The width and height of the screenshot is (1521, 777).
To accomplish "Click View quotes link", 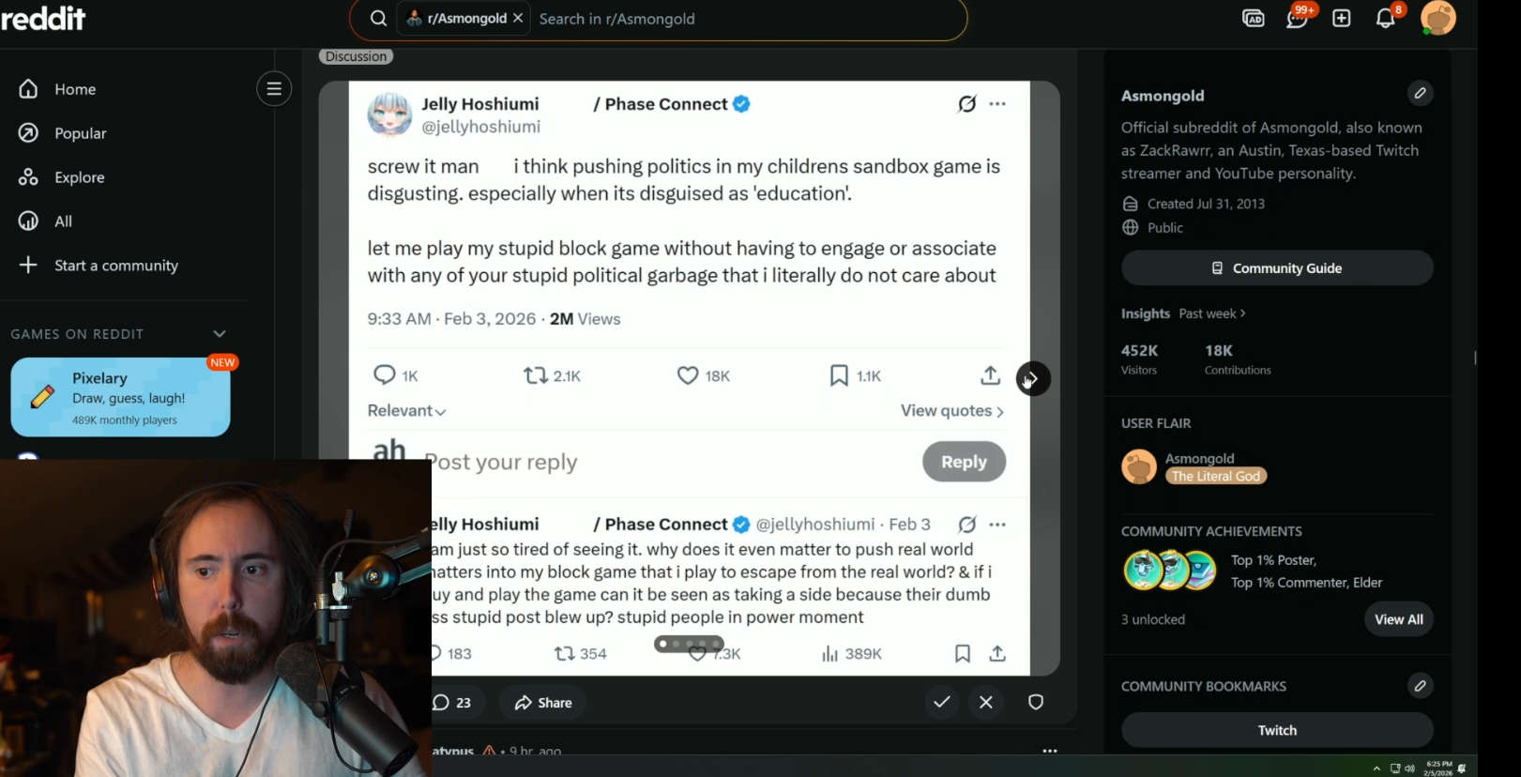I will coord(952,411).
